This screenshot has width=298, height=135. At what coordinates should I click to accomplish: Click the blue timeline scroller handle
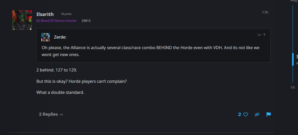pos(293,59)
